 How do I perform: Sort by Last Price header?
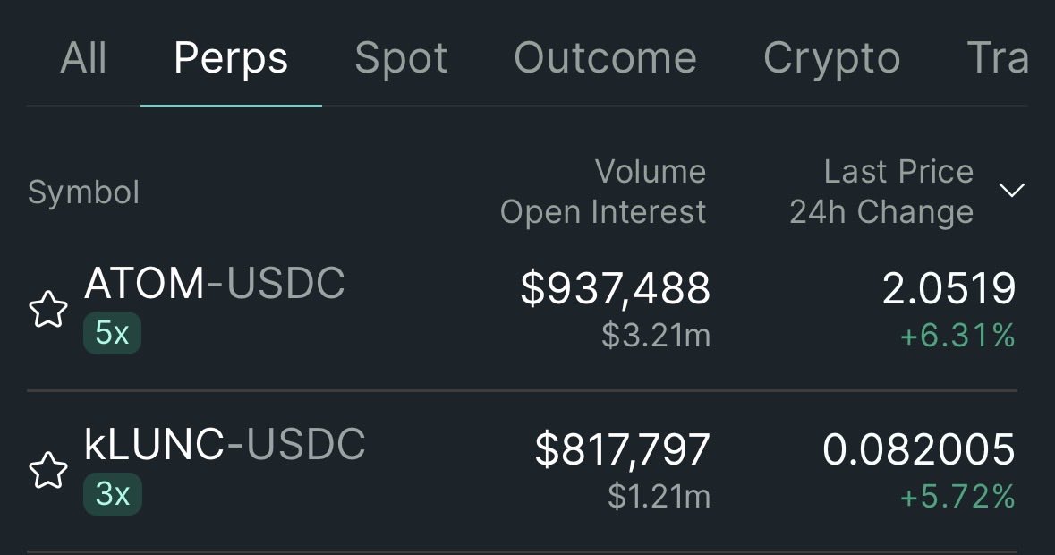click(x=899, y=172)
